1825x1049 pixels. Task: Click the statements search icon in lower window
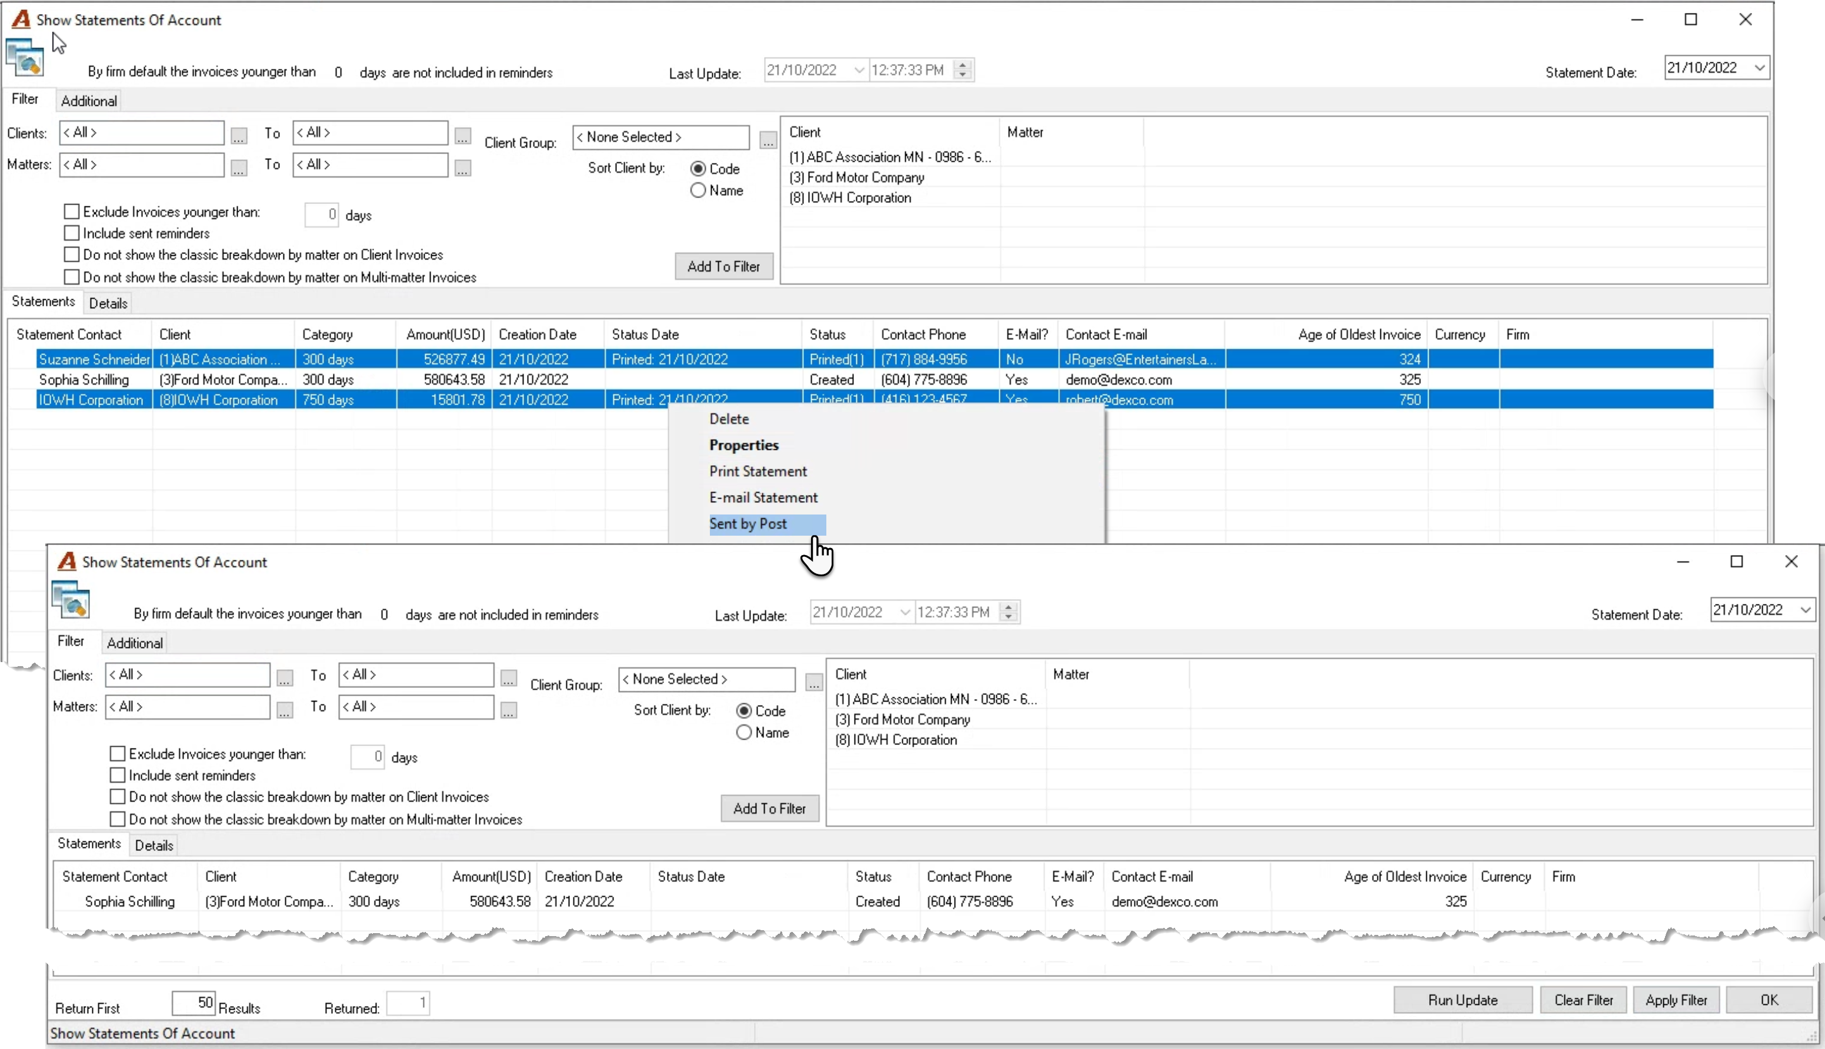(71, 600)
